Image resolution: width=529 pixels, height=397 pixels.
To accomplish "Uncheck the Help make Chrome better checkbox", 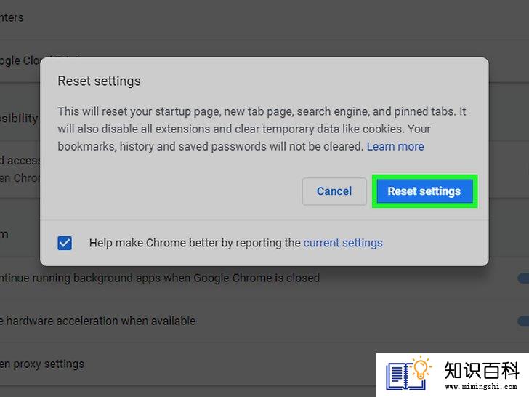I will 65,243.
